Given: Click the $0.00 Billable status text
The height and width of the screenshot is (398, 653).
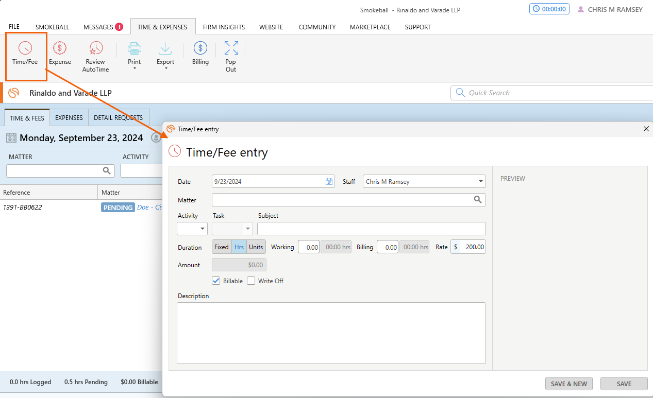Looking at the screenshot, I should pos(140,382).
